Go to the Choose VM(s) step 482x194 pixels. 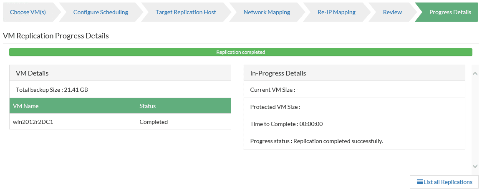tap(28, 12)
